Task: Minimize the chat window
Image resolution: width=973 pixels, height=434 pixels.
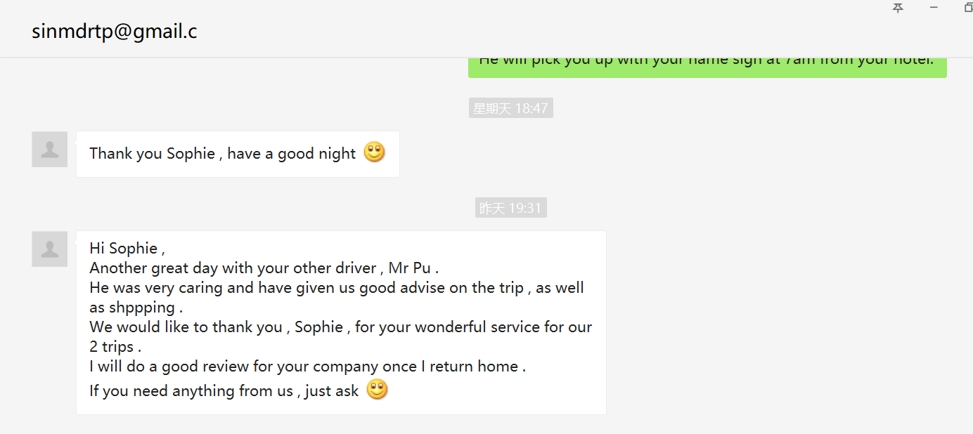Action: point(934,8)
